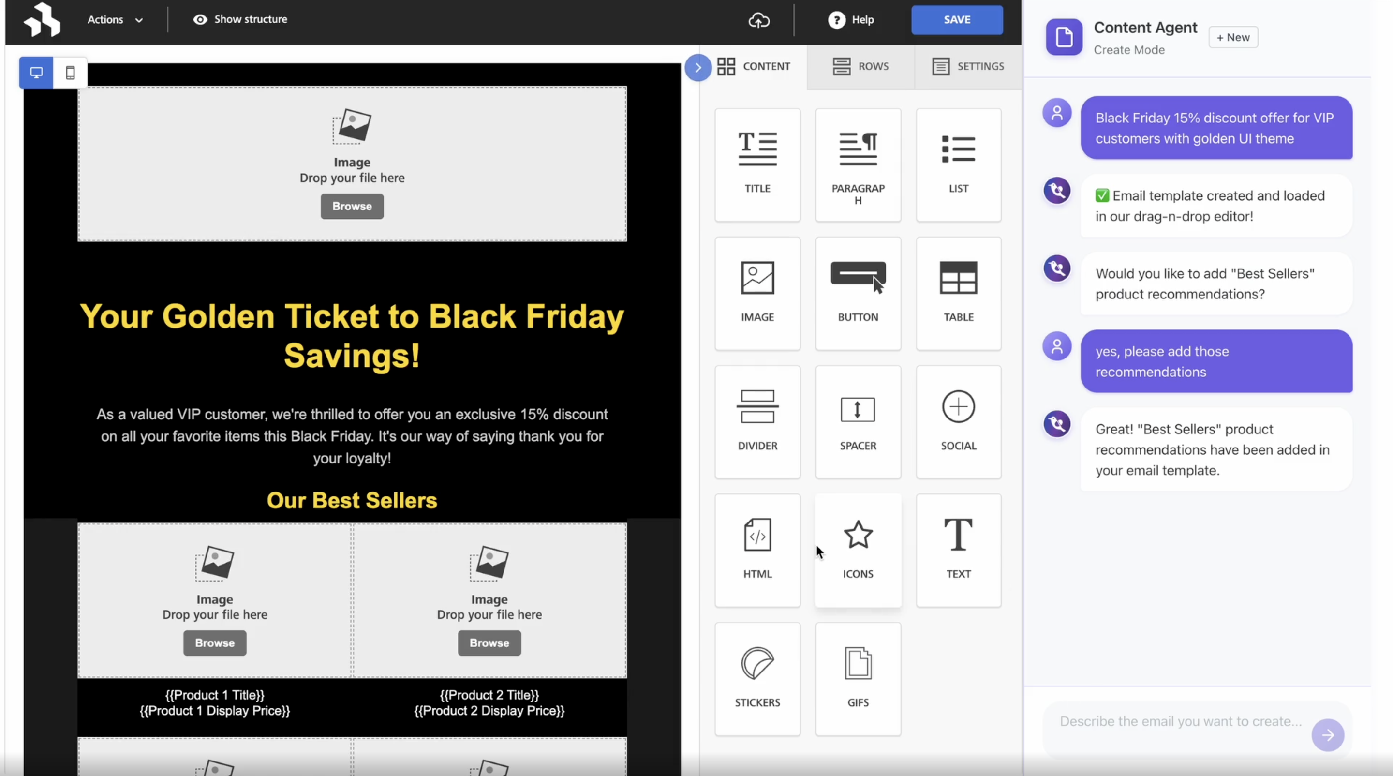Add the Social content block
This screenshot has width=1393, height=776.
pos(958,422)
